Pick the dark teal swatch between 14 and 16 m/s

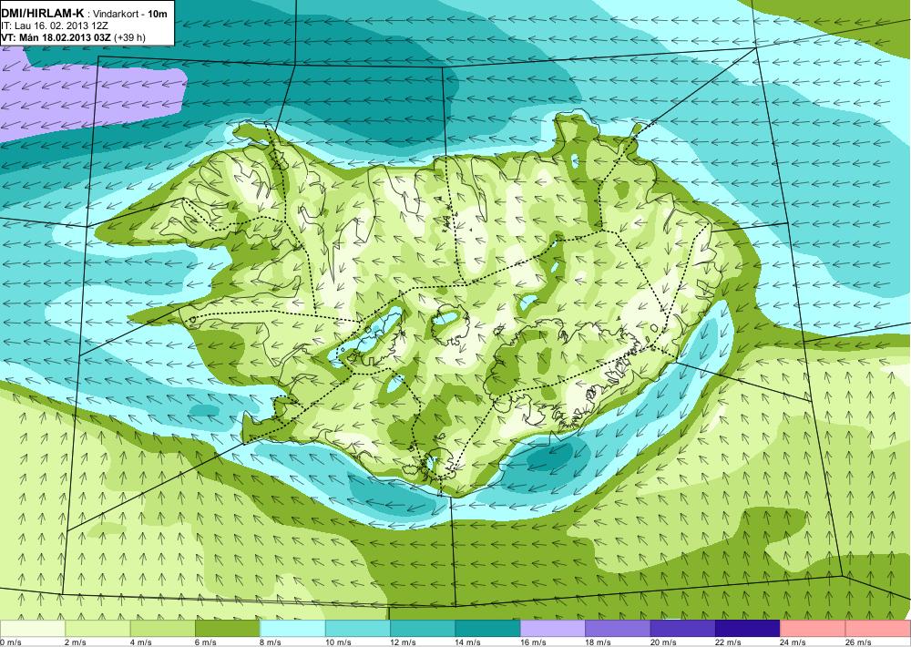(x=488, y=629)
